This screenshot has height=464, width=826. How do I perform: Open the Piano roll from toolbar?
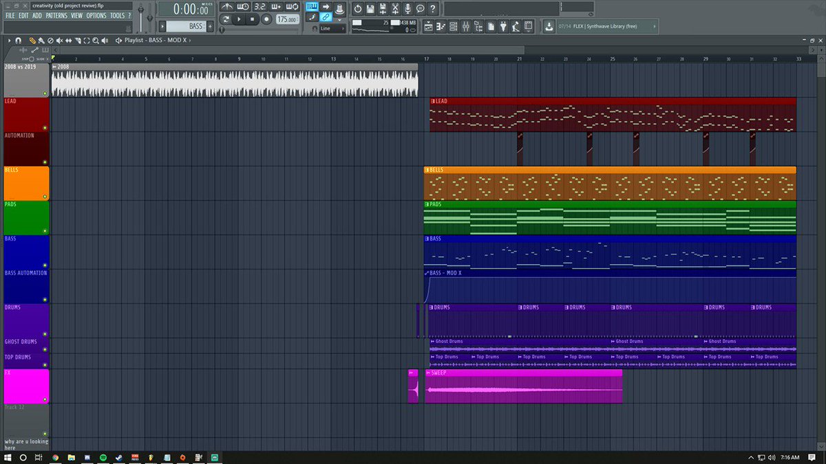pyautogui.click(x=441, y=26)
